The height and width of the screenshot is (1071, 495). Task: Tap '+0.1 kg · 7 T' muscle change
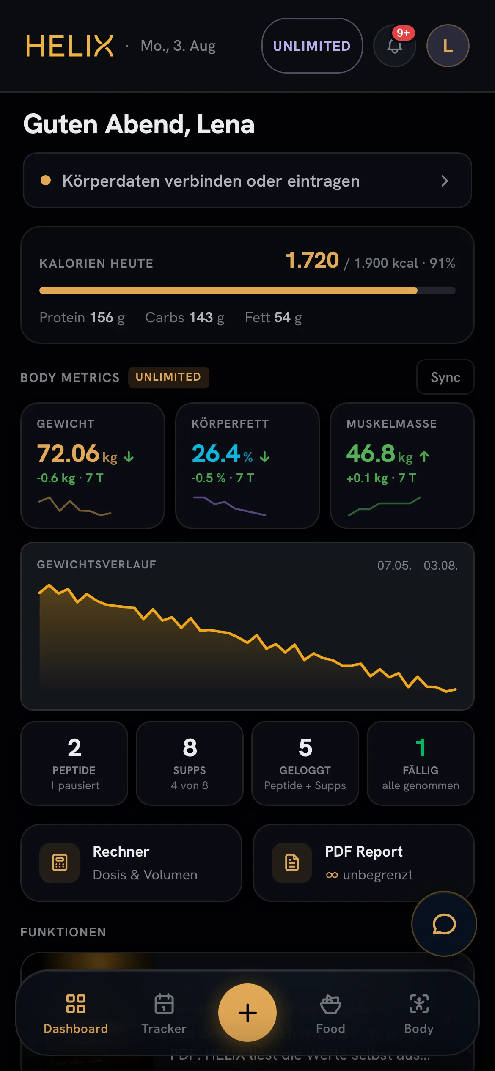click(382, 478)
